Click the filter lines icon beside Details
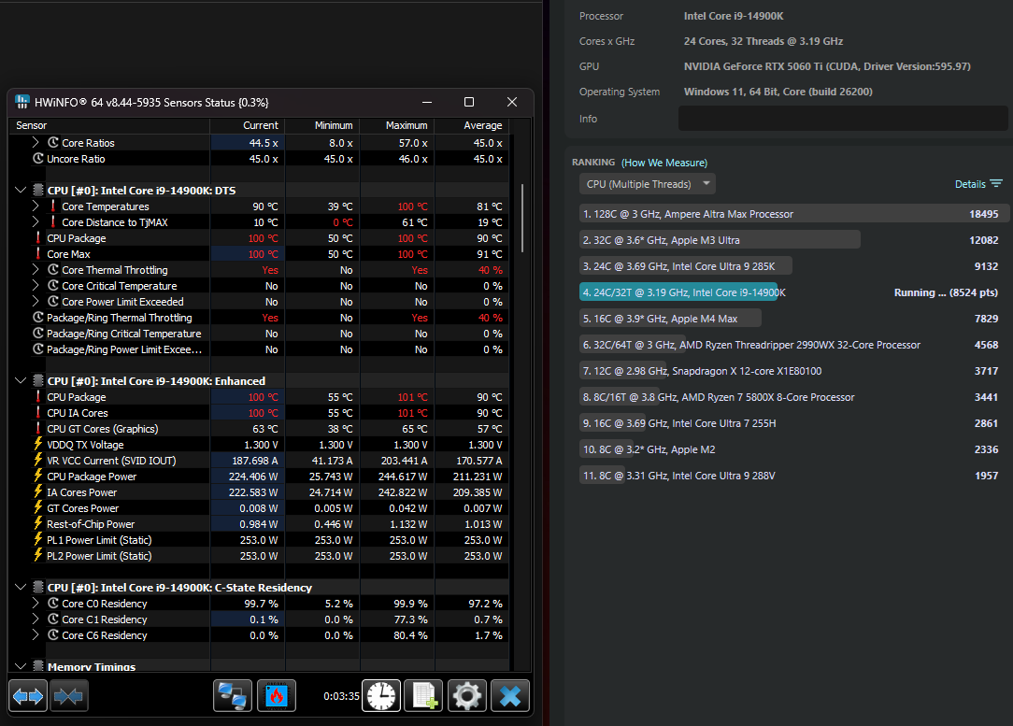The image size is (1013, 726). point(996,184)
